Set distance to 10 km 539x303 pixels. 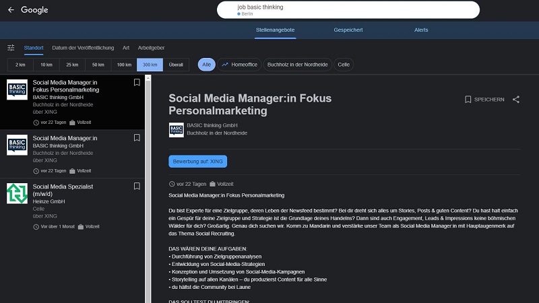tap(46, 65)
